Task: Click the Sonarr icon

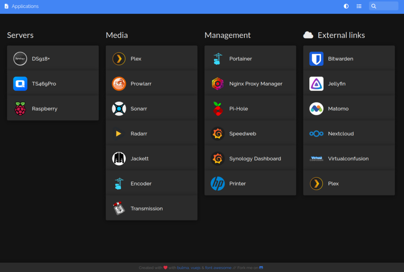Action: click(x=119, y=108)
